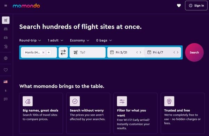Screen dimensions: 209x136
Task: Open Packages via the beach umbrella icon
Action: [6, 46]
